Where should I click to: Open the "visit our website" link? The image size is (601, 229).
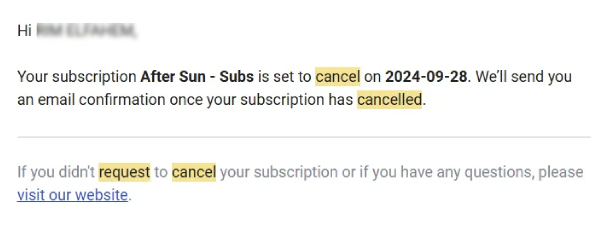tap(73, 195)
